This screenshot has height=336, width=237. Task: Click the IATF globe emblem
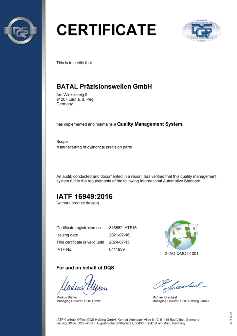tap(182, 235)
